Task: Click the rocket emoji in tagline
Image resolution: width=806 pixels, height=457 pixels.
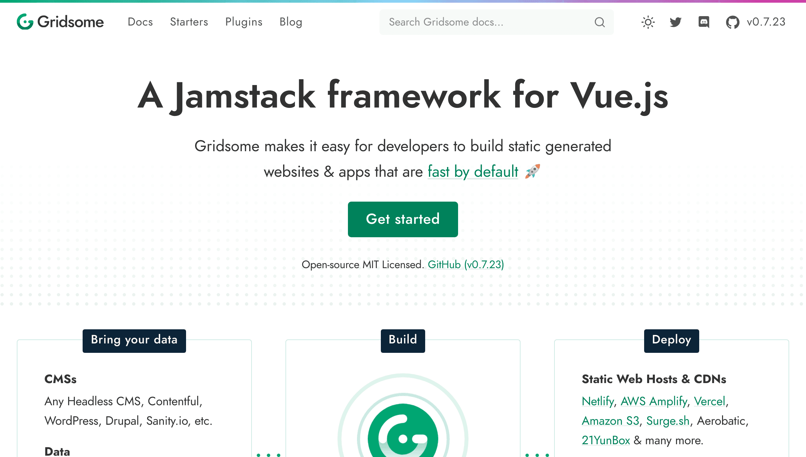Action: pos(533,171)
